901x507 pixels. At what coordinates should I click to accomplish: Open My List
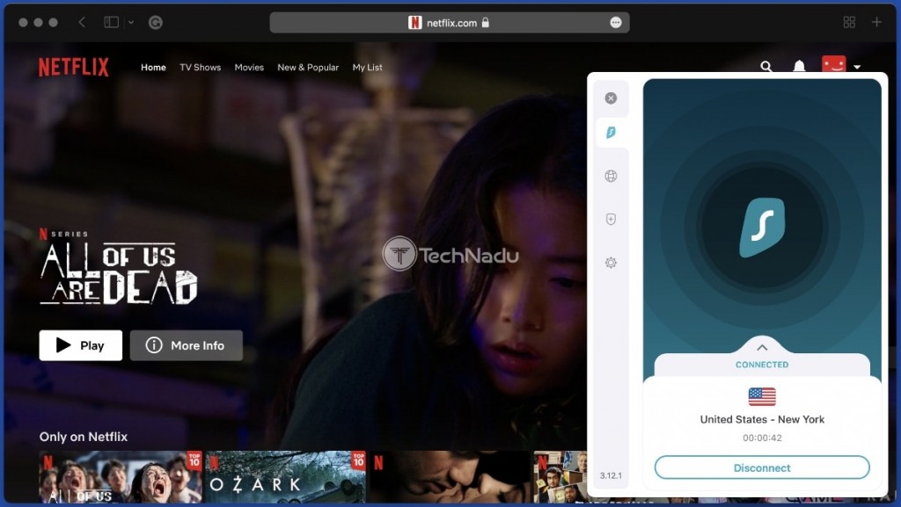(367, 67)
